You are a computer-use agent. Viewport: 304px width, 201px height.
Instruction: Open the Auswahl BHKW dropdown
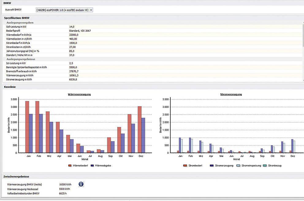[x=64, y=10]
